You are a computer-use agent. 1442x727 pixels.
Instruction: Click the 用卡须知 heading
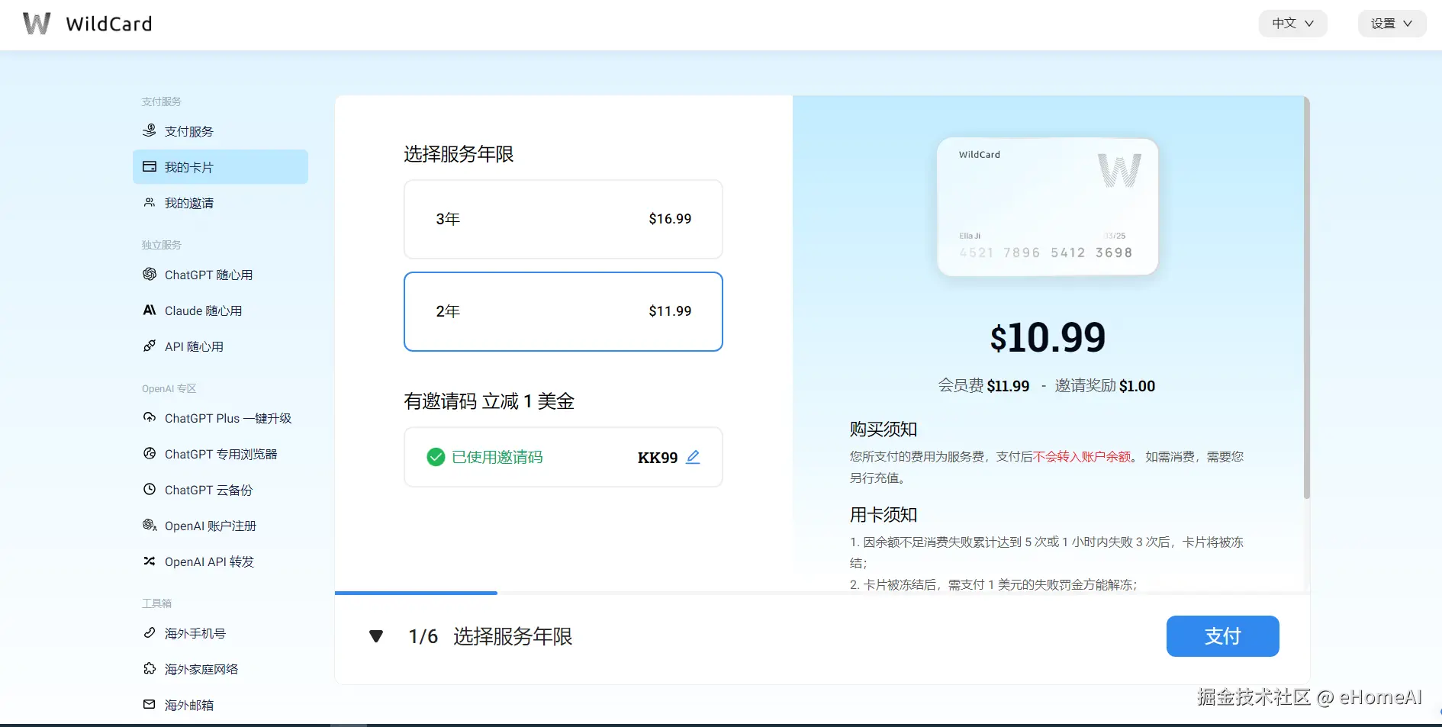click(x=884, y=515)
